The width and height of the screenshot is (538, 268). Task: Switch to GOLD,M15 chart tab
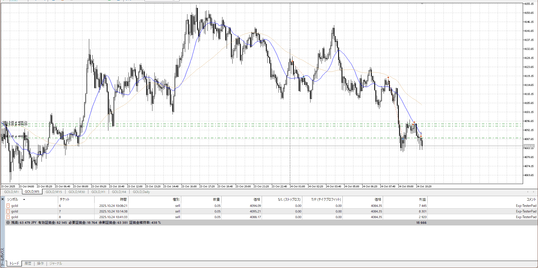[x=54, y=192]
